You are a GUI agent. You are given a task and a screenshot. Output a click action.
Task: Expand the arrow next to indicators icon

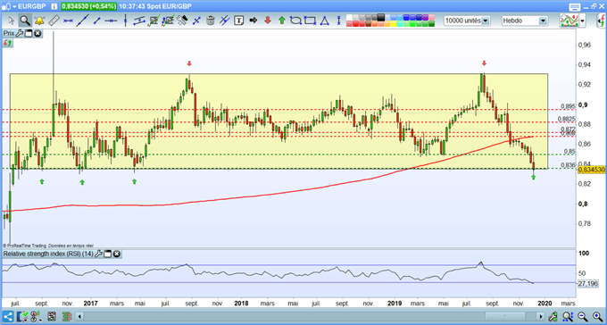point(582,21)
